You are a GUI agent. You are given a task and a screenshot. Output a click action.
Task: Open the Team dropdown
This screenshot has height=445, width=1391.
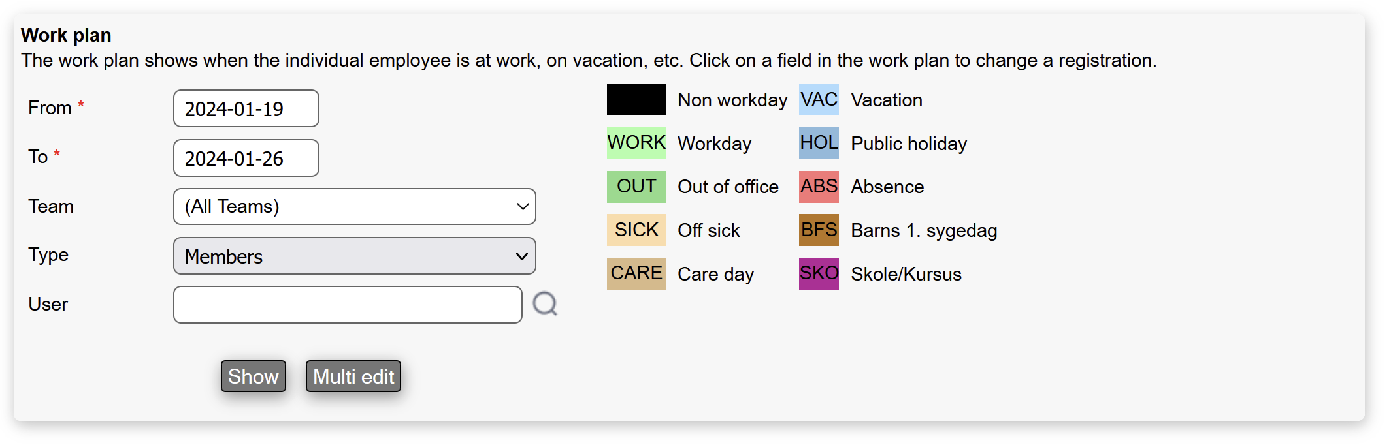point(354,207)
